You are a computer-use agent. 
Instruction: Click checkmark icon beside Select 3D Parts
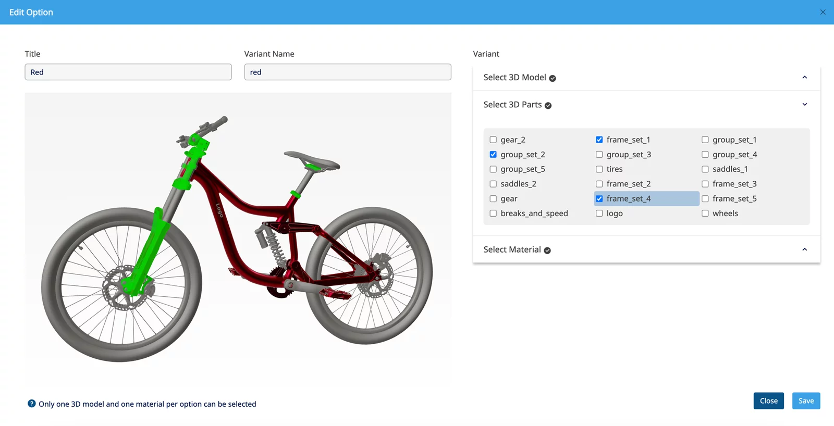pyautogui.click(x=548, y=105)
